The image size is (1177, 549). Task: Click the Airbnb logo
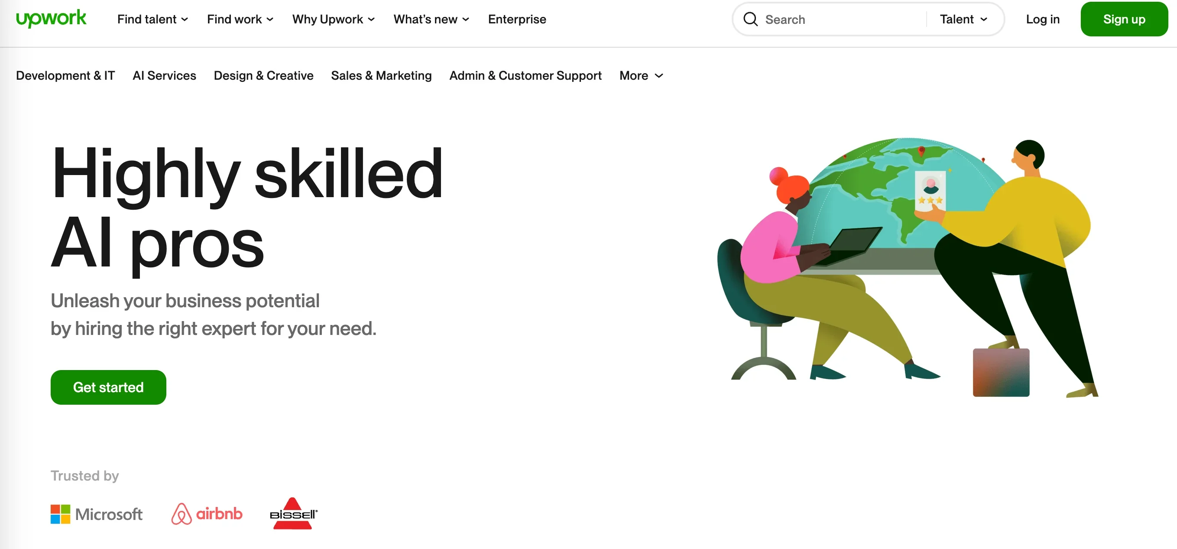(x=207, y=514)
